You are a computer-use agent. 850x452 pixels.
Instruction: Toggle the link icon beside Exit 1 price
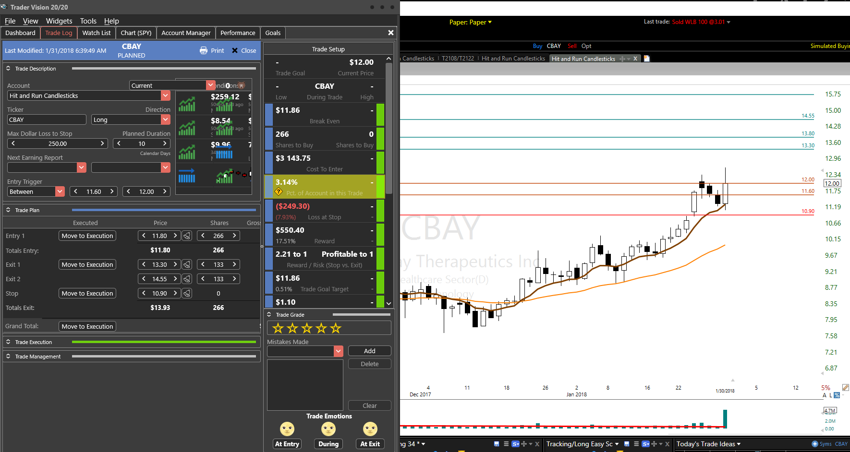point(186,264)
